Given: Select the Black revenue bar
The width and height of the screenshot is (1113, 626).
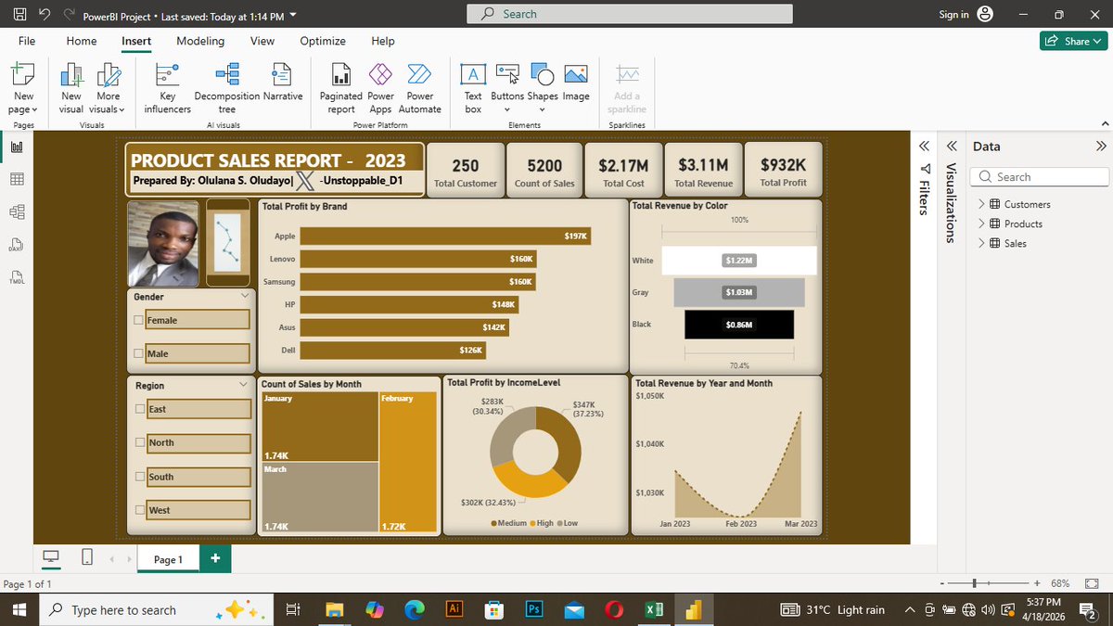Looking at the screenshot, I should tap(739, 325).
